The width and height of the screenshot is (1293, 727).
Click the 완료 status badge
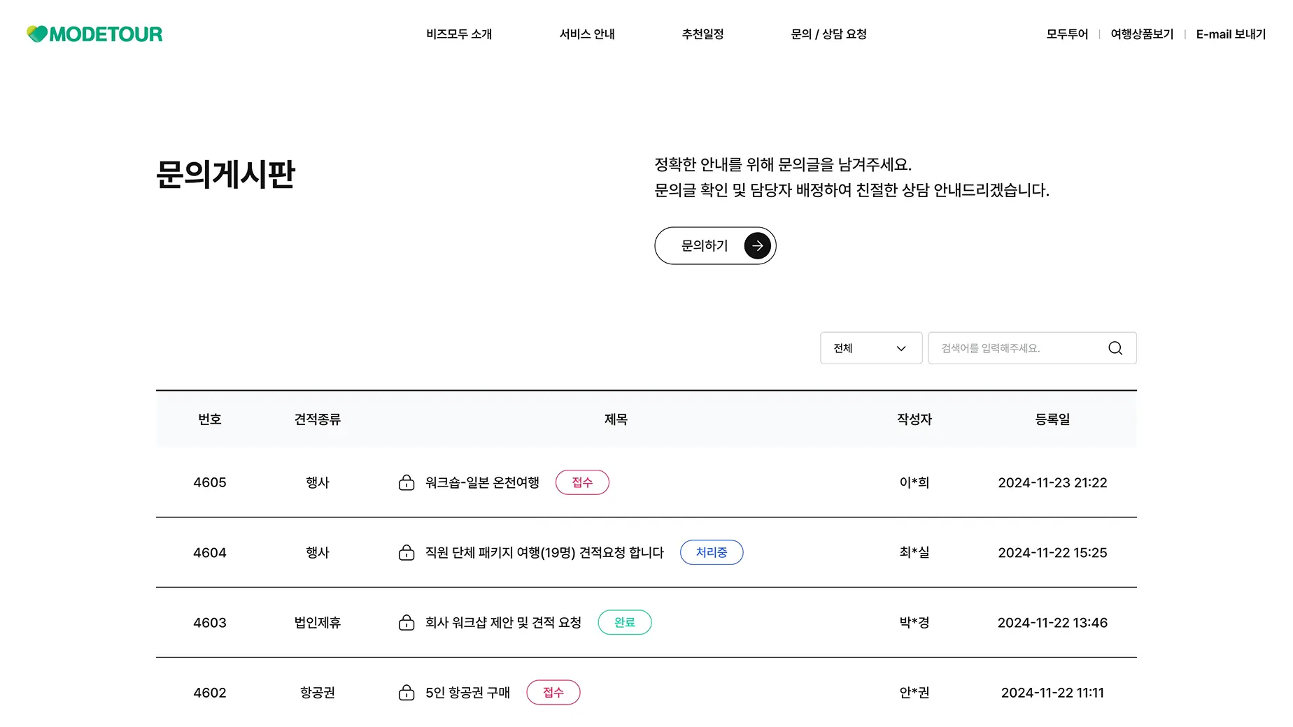[x=624, y=622]
